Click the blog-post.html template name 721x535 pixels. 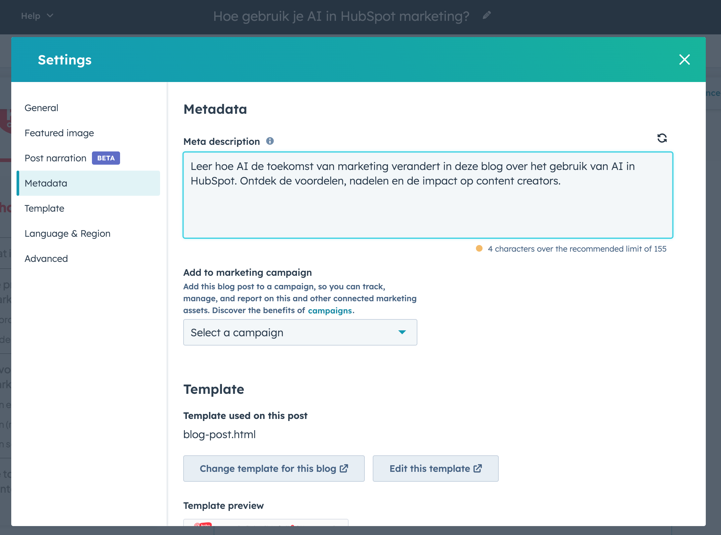tap(220, 434)
